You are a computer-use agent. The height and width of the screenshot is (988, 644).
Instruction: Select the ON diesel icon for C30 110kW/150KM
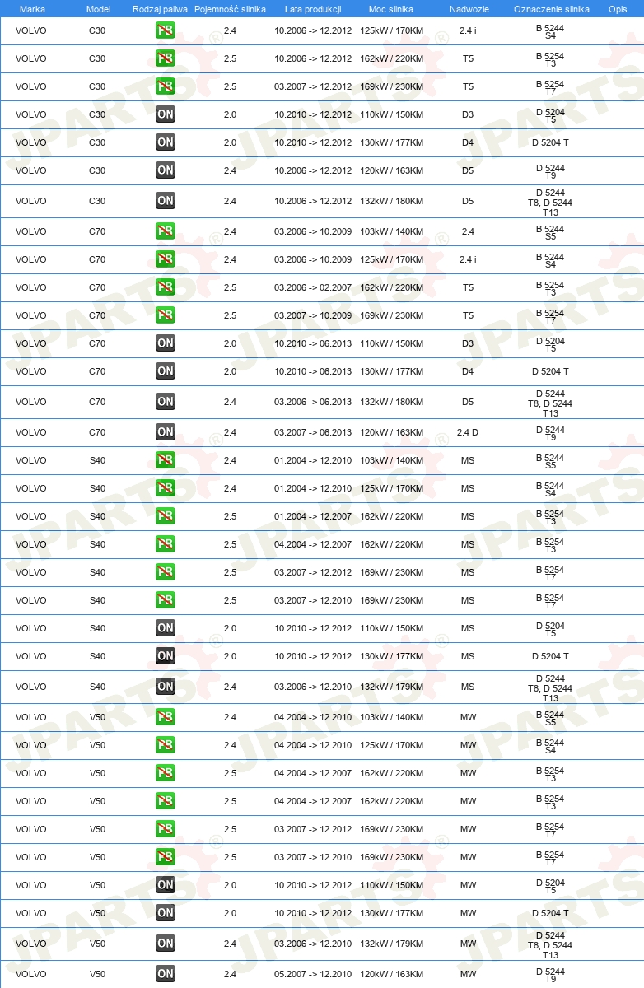point(166,115)
